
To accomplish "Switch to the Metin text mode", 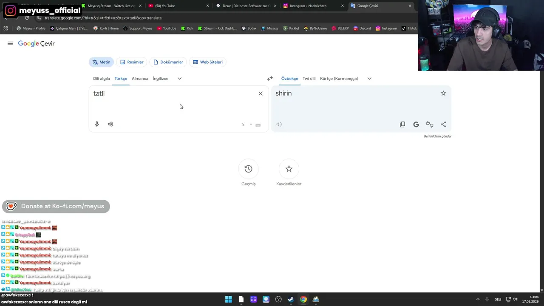I will pos(101,62).
